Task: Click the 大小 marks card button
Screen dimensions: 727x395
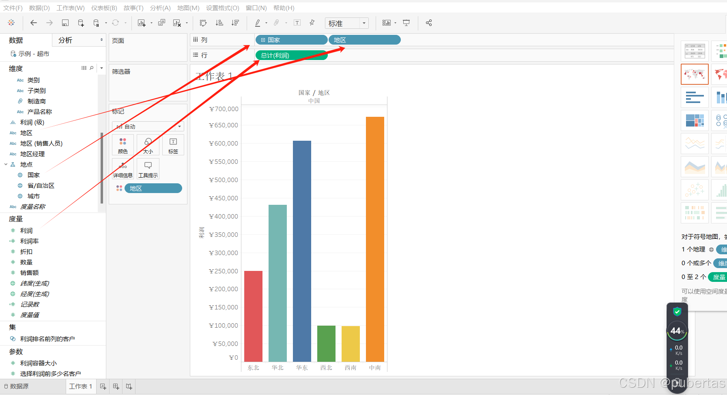Action: tap(148, 145)
